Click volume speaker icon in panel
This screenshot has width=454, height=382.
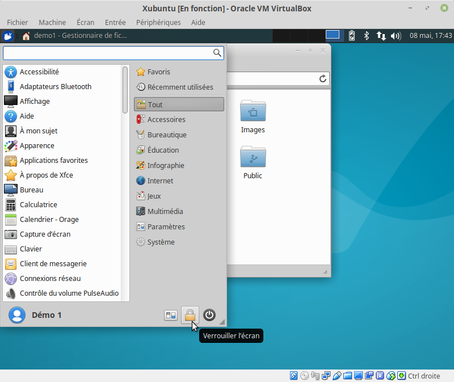[397, 36]
